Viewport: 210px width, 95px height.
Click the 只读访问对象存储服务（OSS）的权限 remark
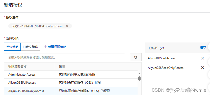click(84, 91)
